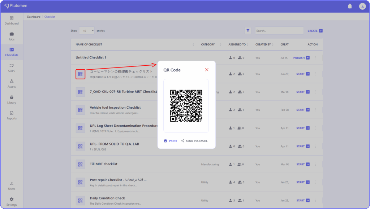The height and width of the screenshot is (209, 370).
Task: Open Till MRT checklist title
Action: click(x=103, y=164)
